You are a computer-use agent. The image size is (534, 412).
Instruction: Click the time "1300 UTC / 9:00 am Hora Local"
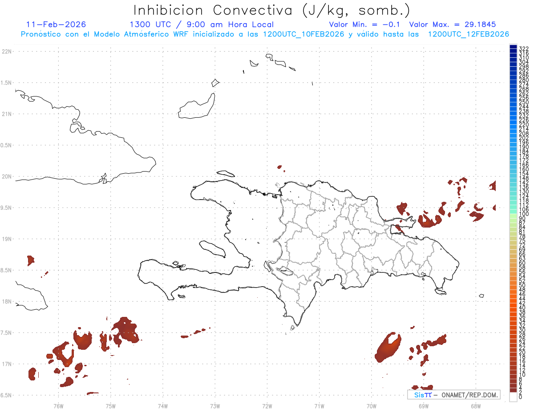202,24
